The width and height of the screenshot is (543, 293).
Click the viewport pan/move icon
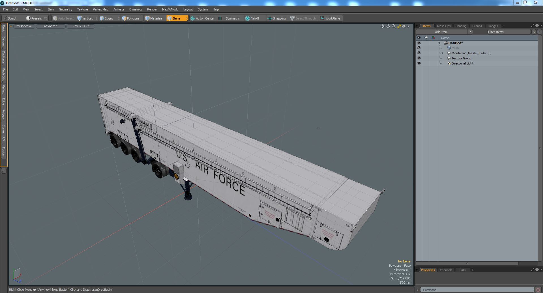pos(382,26)
